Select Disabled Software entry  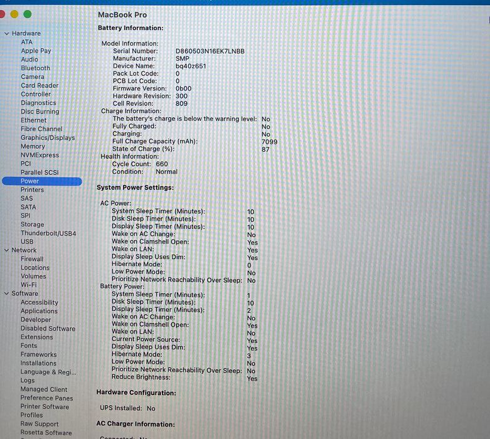48,329
